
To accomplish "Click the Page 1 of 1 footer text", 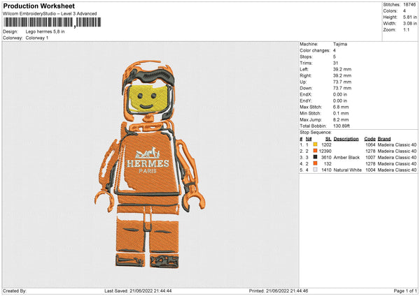I will [405, 291].
